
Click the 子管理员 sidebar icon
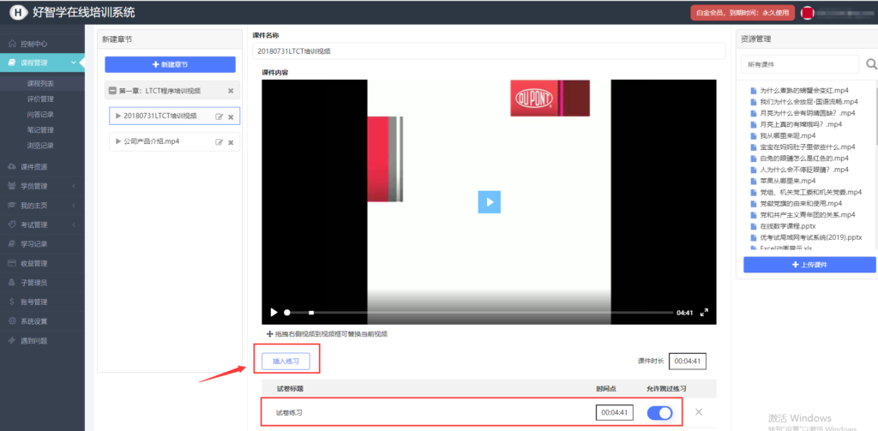pyautogui.click(x=12, y=283)
